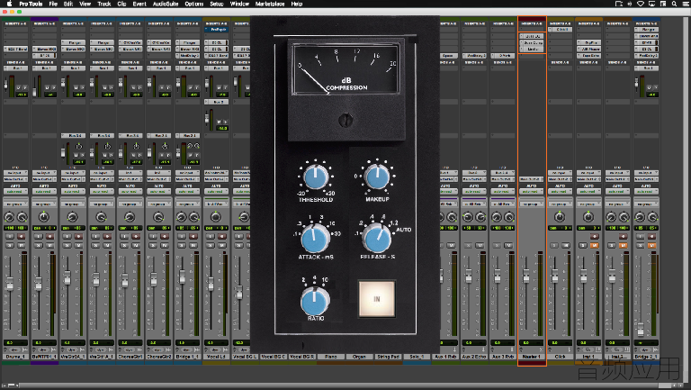Open the Track menu
Screen dimensions: 691x390
(104, 4)
